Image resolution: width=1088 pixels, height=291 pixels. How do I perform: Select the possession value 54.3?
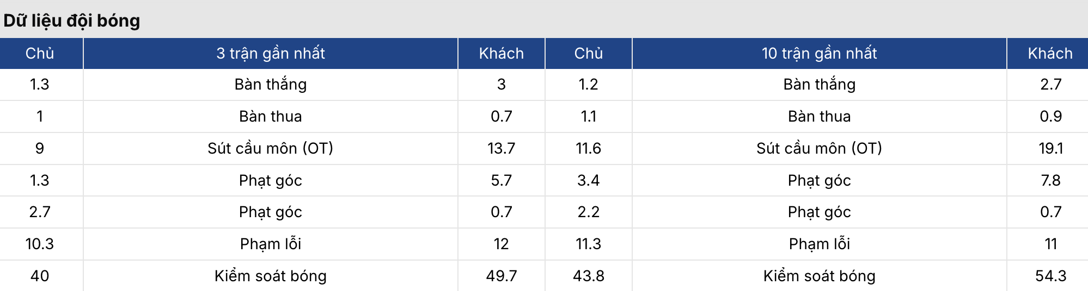pyautogui.click(x=1050, y=276)
